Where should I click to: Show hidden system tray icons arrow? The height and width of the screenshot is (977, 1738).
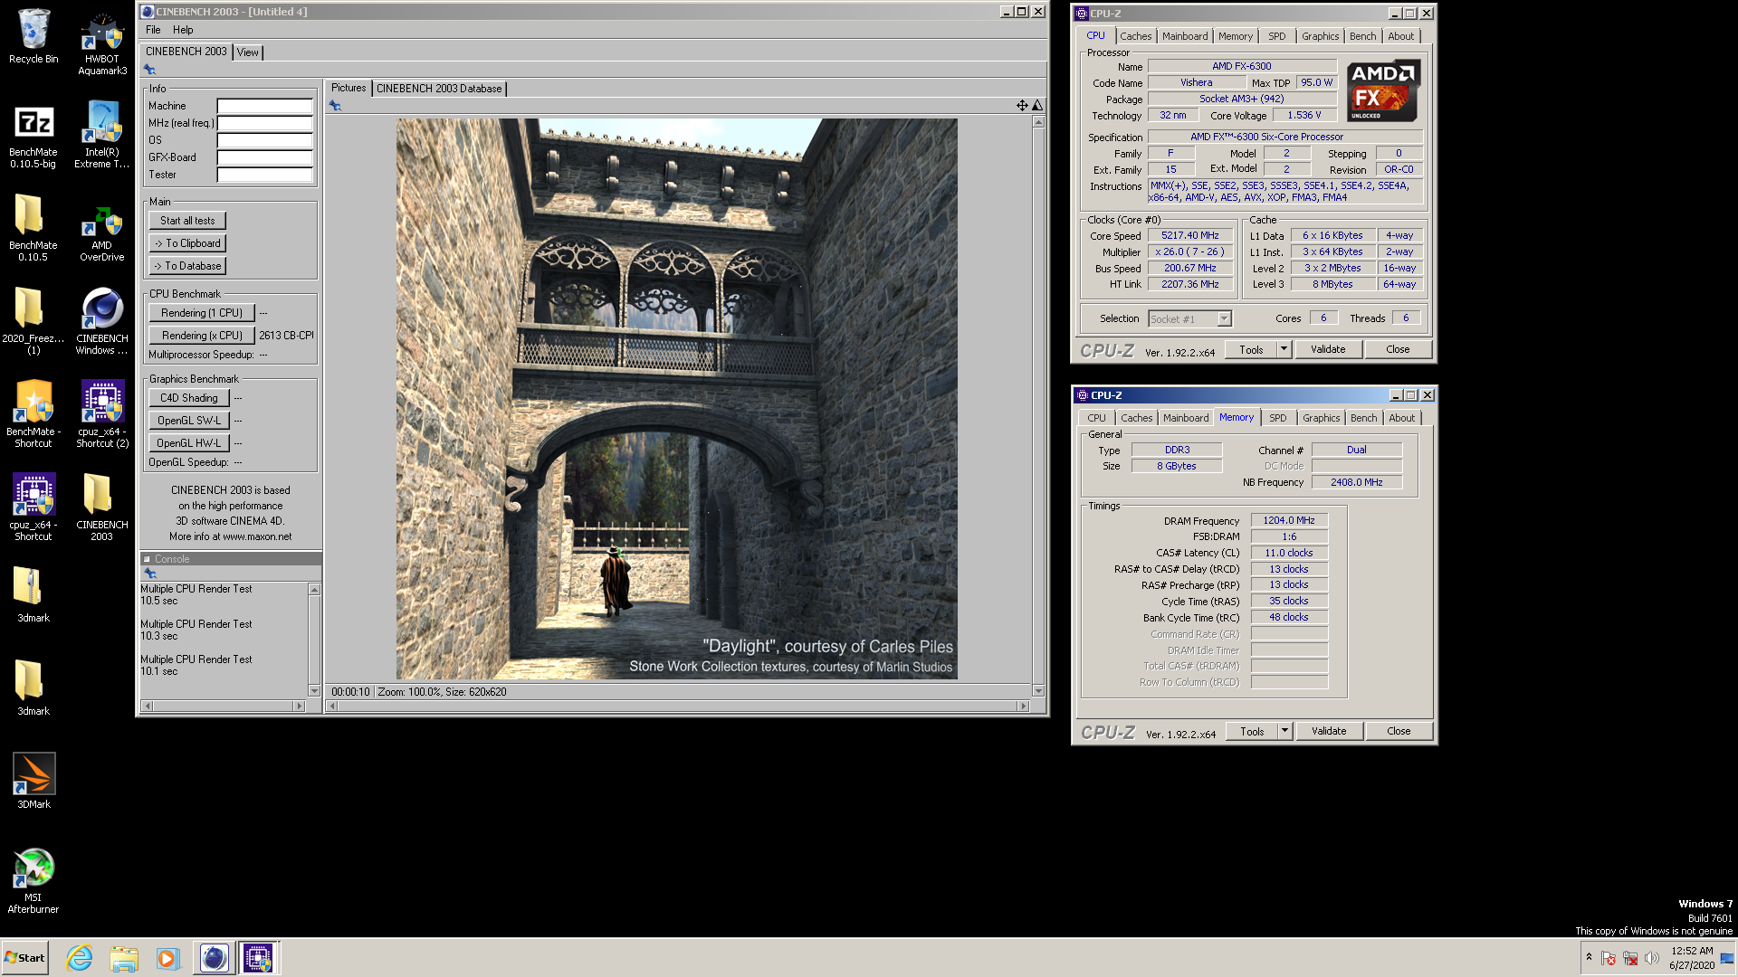coord(1589,957)
